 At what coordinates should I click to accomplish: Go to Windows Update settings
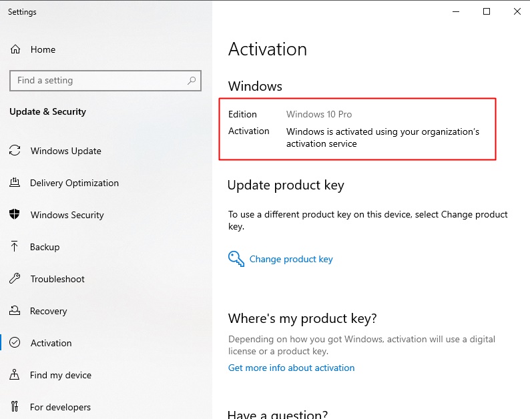pyautogui.click(x=66, y=151)
